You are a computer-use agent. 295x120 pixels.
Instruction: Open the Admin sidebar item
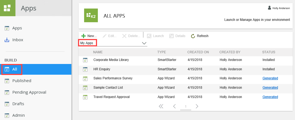click(x=18, y=115)
